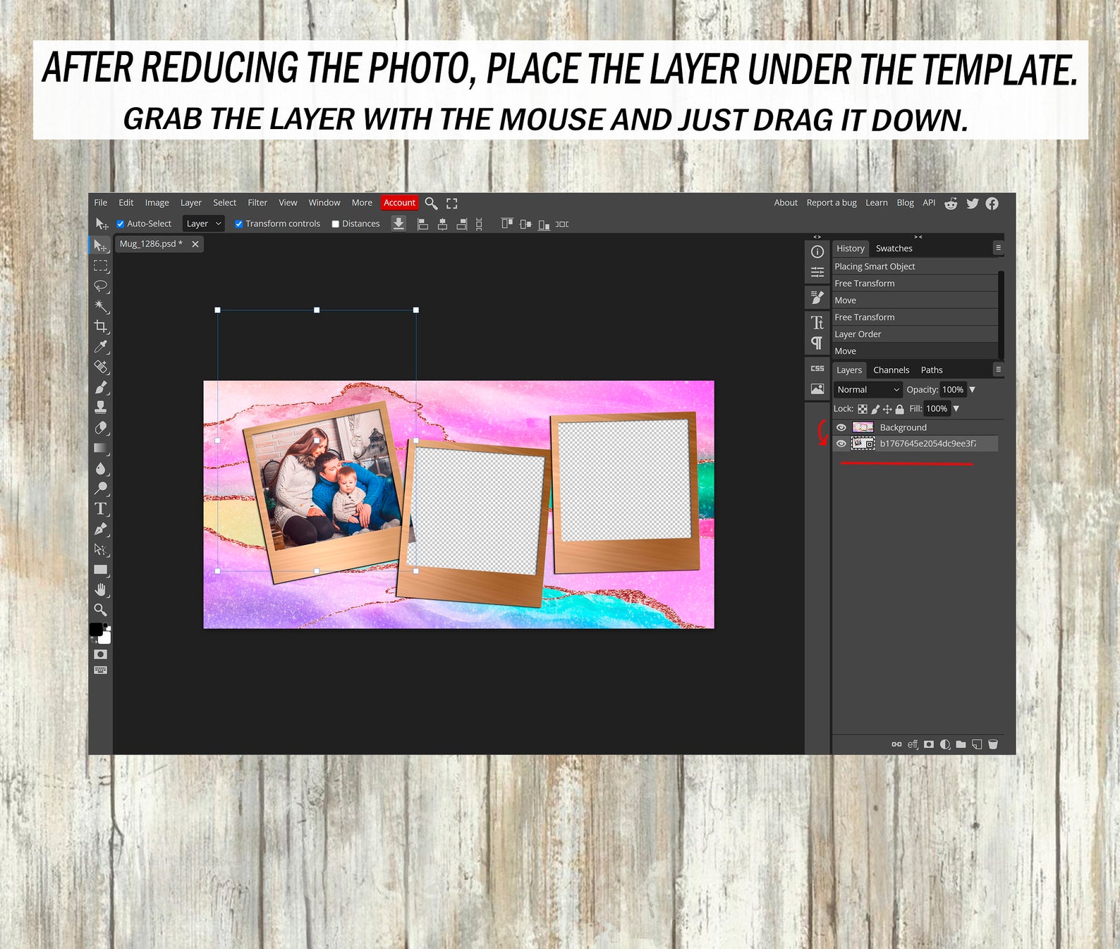Open the Layers panel options menu

[x=998, y=369]
